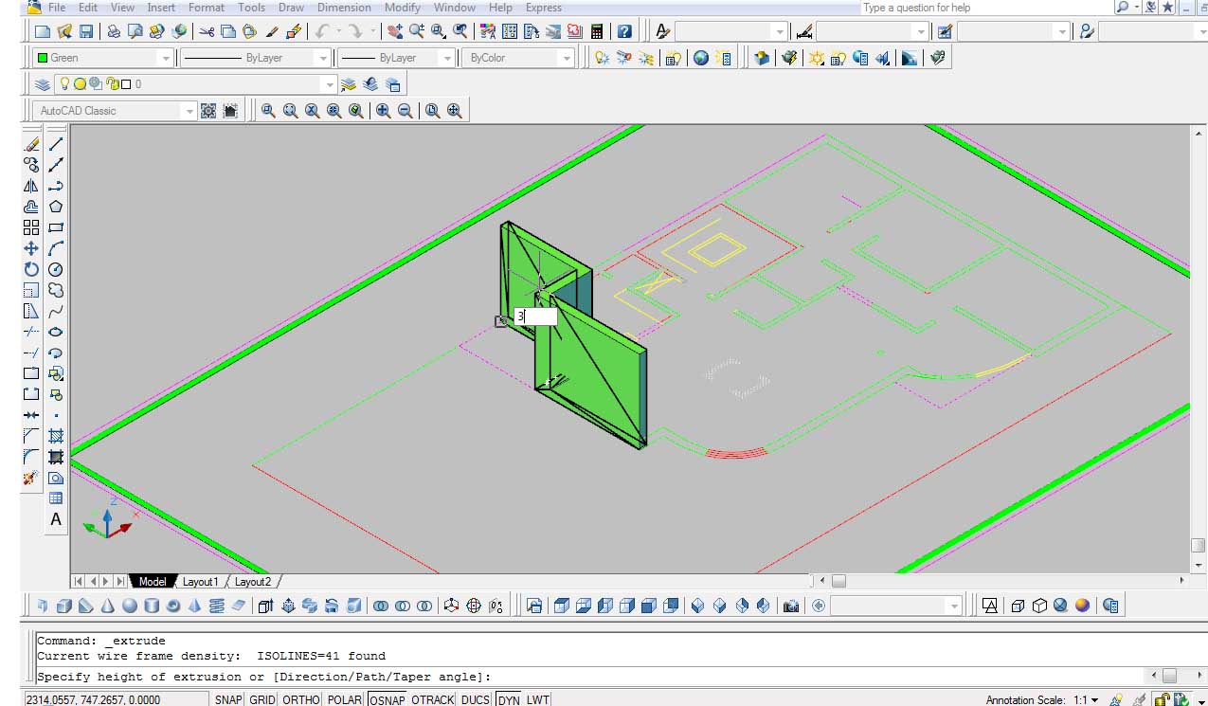Viewport: 1208px width, 706px height.
Task: Select the Circle draw tool
Action: tap(56, 269)
